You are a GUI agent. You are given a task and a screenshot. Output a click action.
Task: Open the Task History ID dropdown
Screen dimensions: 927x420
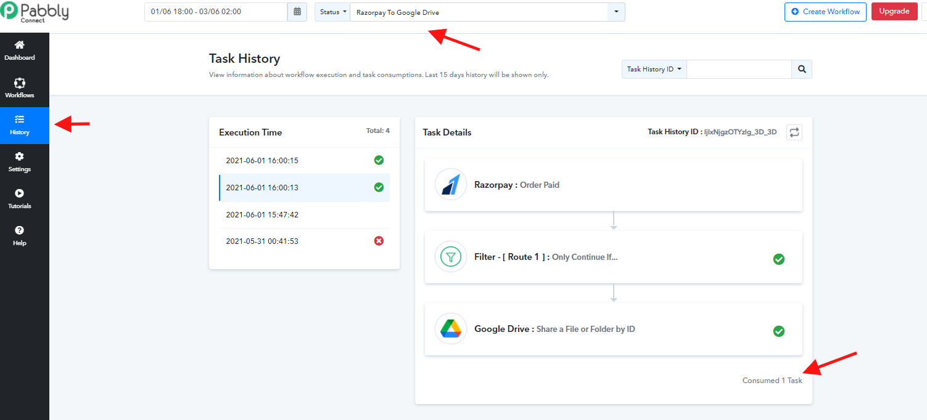(x=654, y=69)
